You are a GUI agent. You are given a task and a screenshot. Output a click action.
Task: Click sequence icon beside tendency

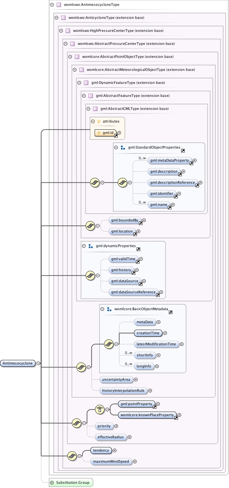click(72, 456)
